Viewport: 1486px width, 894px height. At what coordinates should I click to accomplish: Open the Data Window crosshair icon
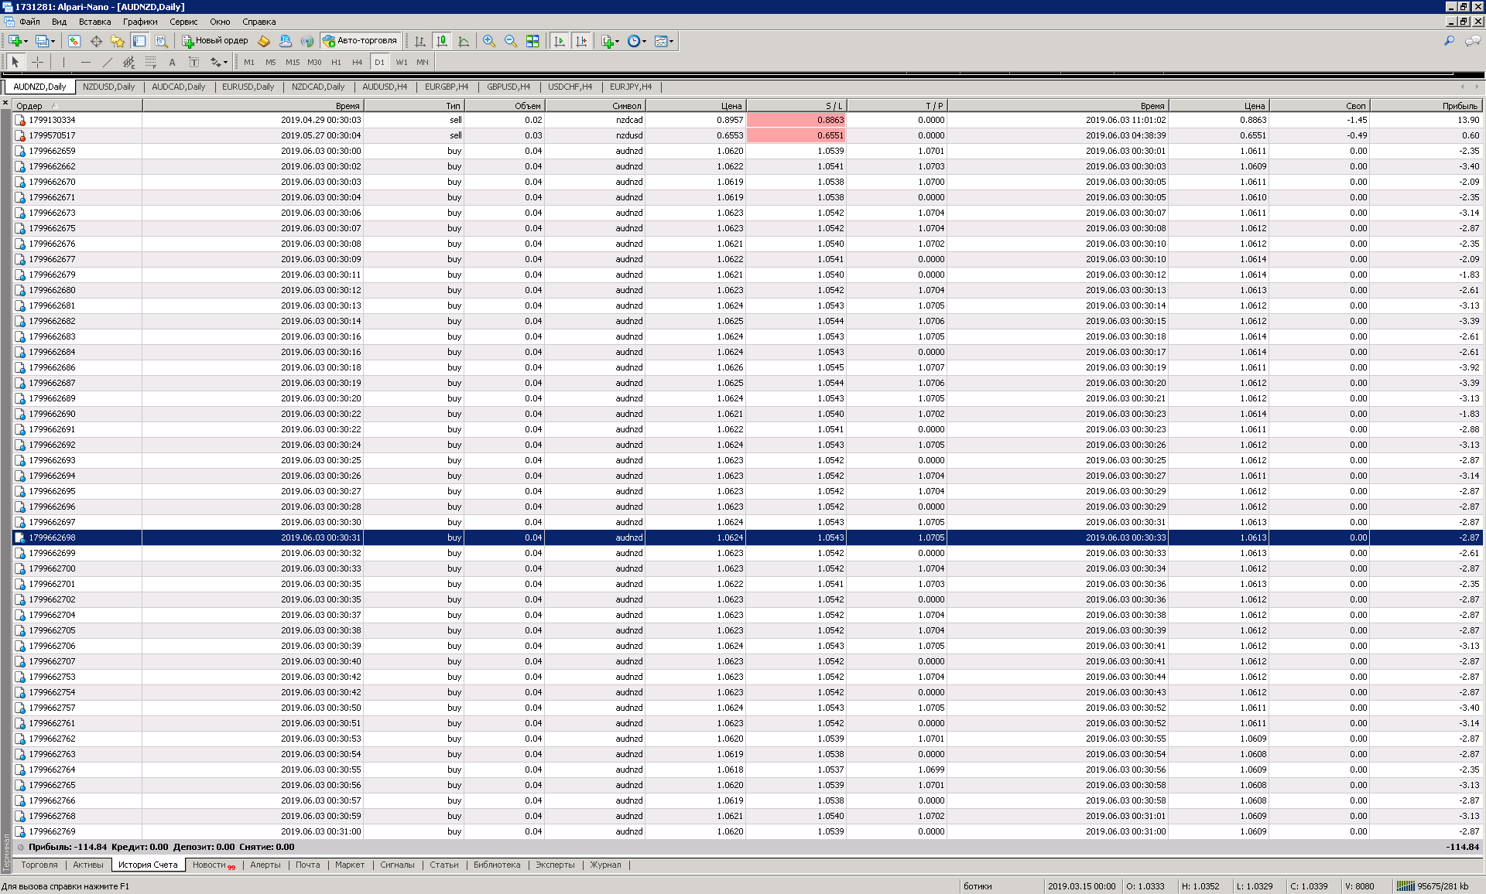(x=96, y=41)
